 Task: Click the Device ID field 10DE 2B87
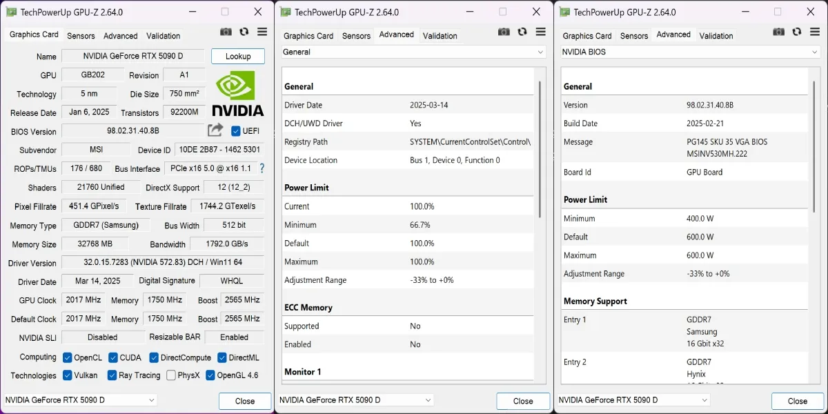pyautogui.click(x=219, y=150)
